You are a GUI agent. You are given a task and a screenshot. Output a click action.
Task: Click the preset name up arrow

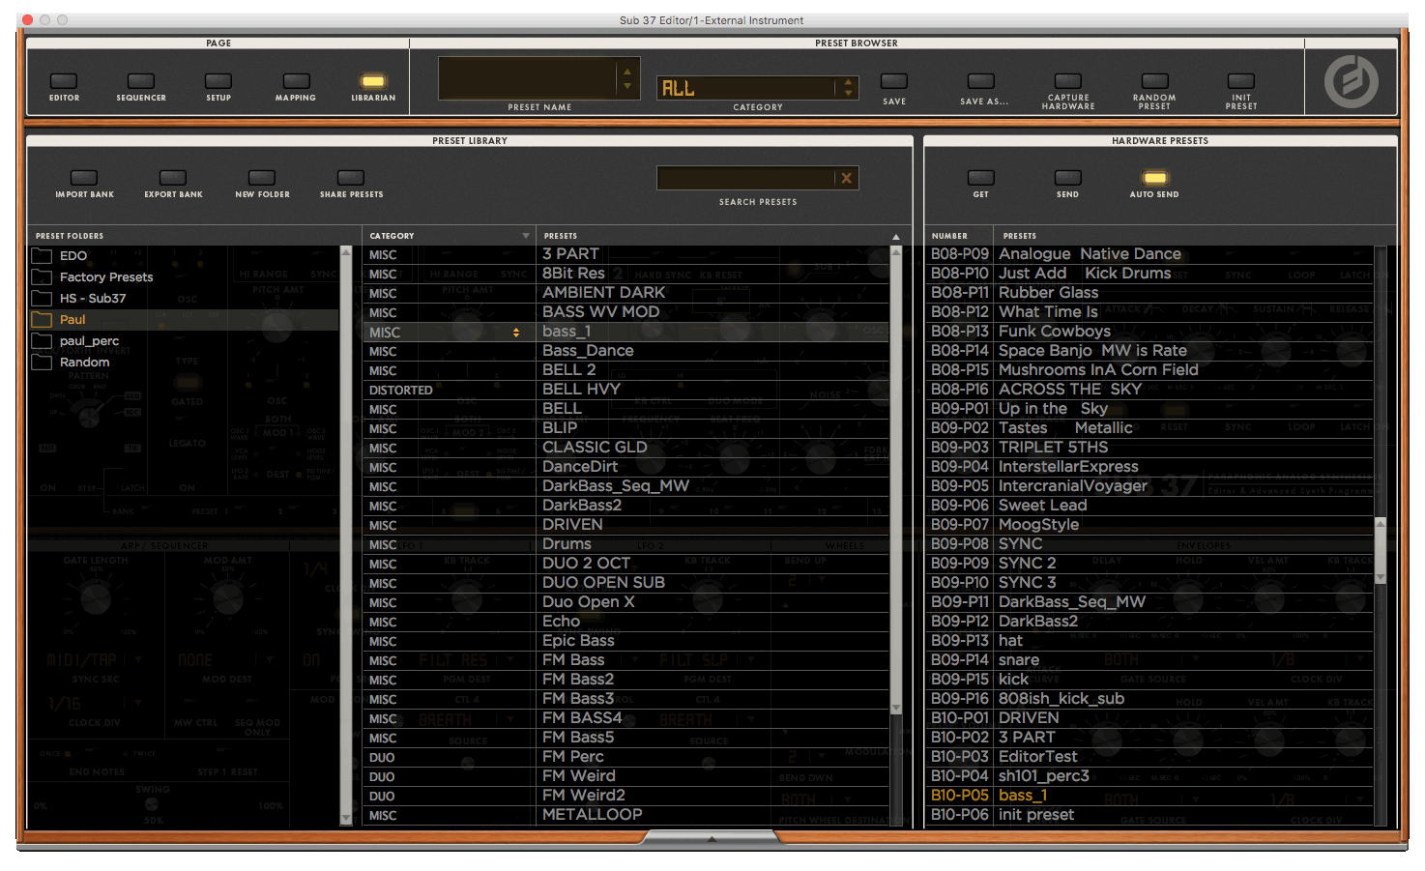[627, 71]
